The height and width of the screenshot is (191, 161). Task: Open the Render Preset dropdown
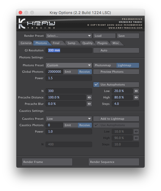click(x=69, y=36)
